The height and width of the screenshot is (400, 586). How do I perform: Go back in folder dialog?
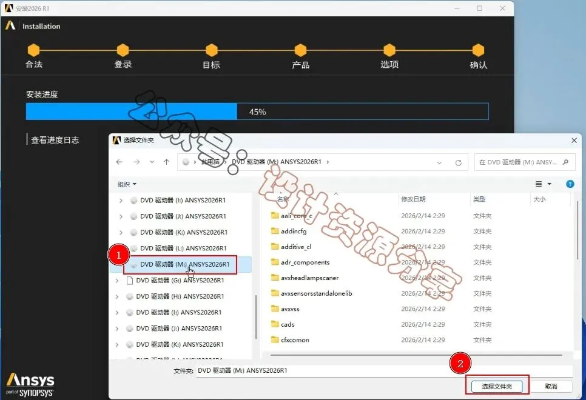coord(120,162)
